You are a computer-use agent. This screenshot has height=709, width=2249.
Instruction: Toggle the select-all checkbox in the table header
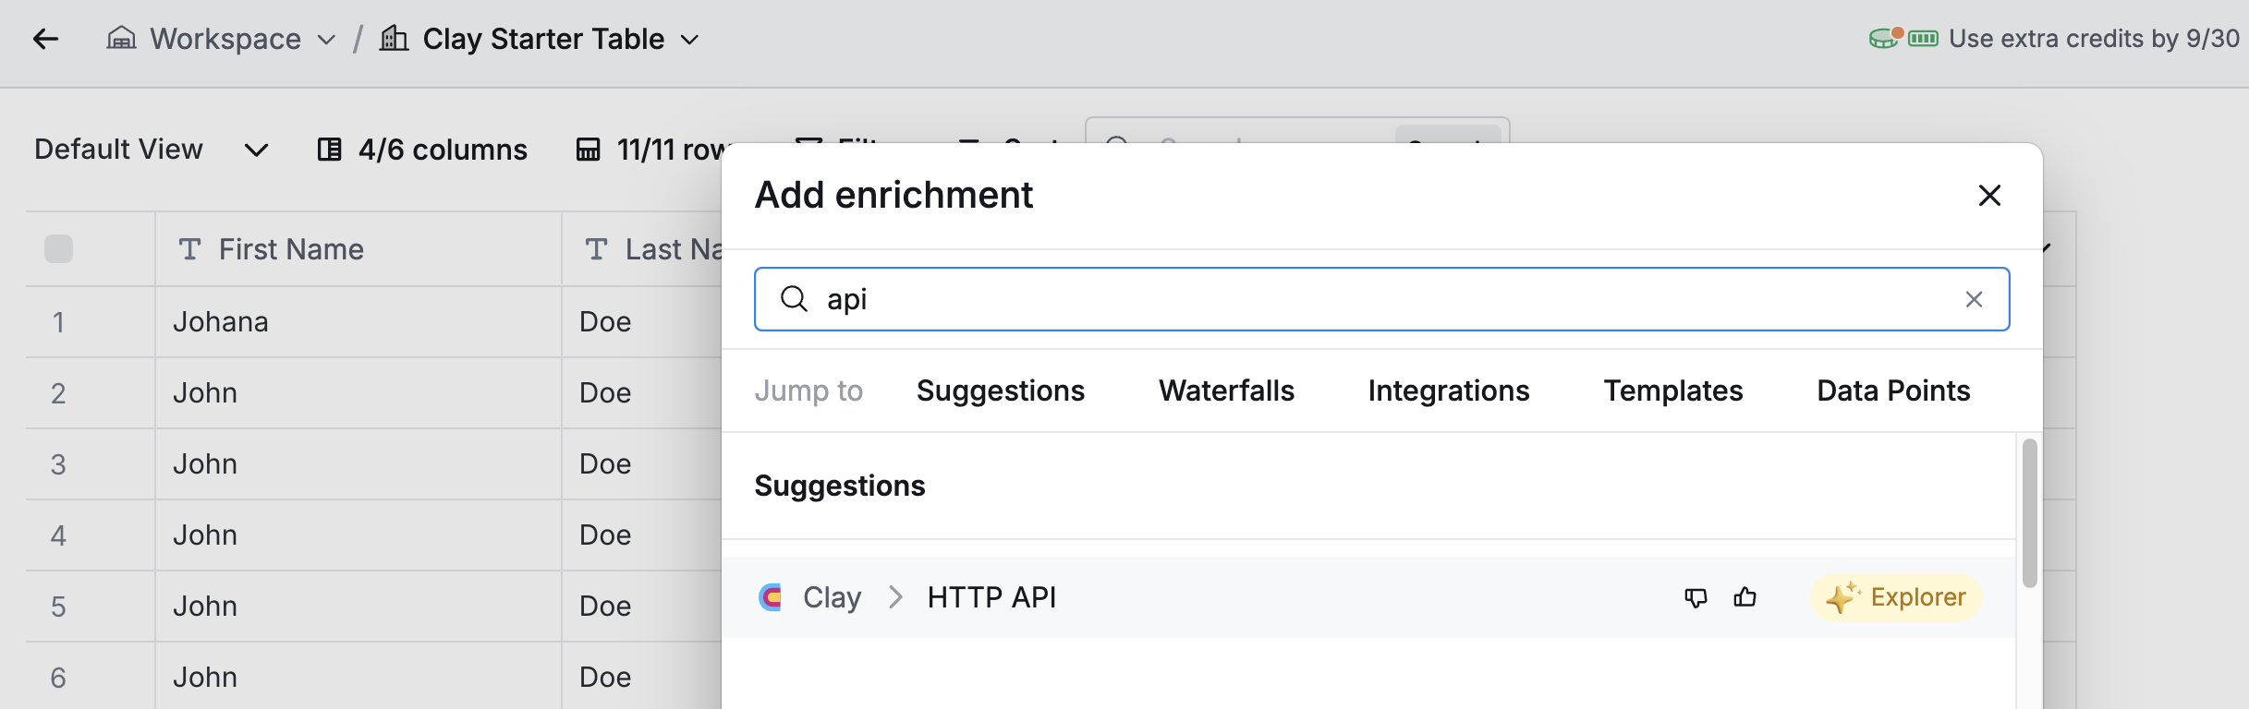click(58, 248)
